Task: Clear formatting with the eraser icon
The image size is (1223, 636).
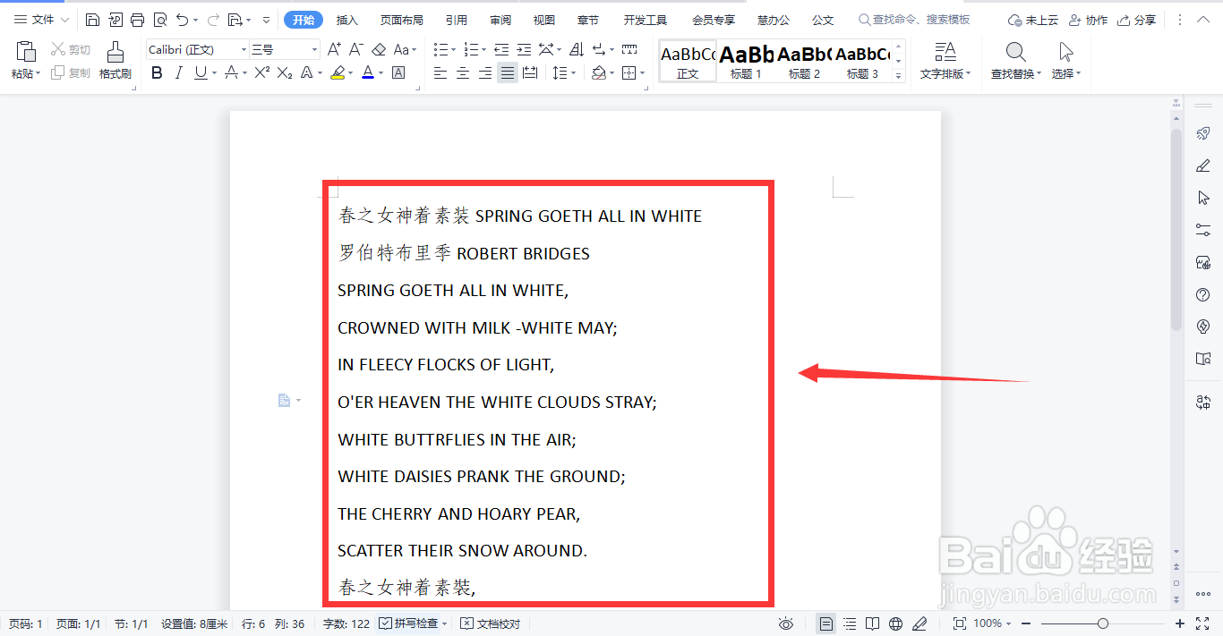Action: pos(379,49)
